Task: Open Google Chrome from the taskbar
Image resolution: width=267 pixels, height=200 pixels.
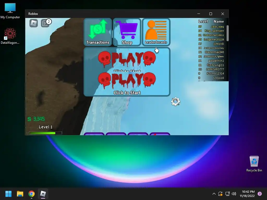Action: (x=32, y=194)
